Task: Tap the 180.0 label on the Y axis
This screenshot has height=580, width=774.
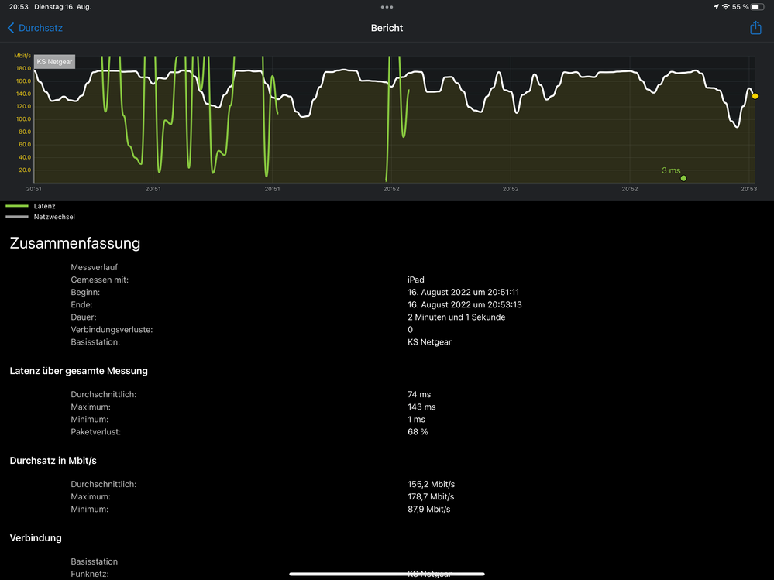Action: coord(22,68)
